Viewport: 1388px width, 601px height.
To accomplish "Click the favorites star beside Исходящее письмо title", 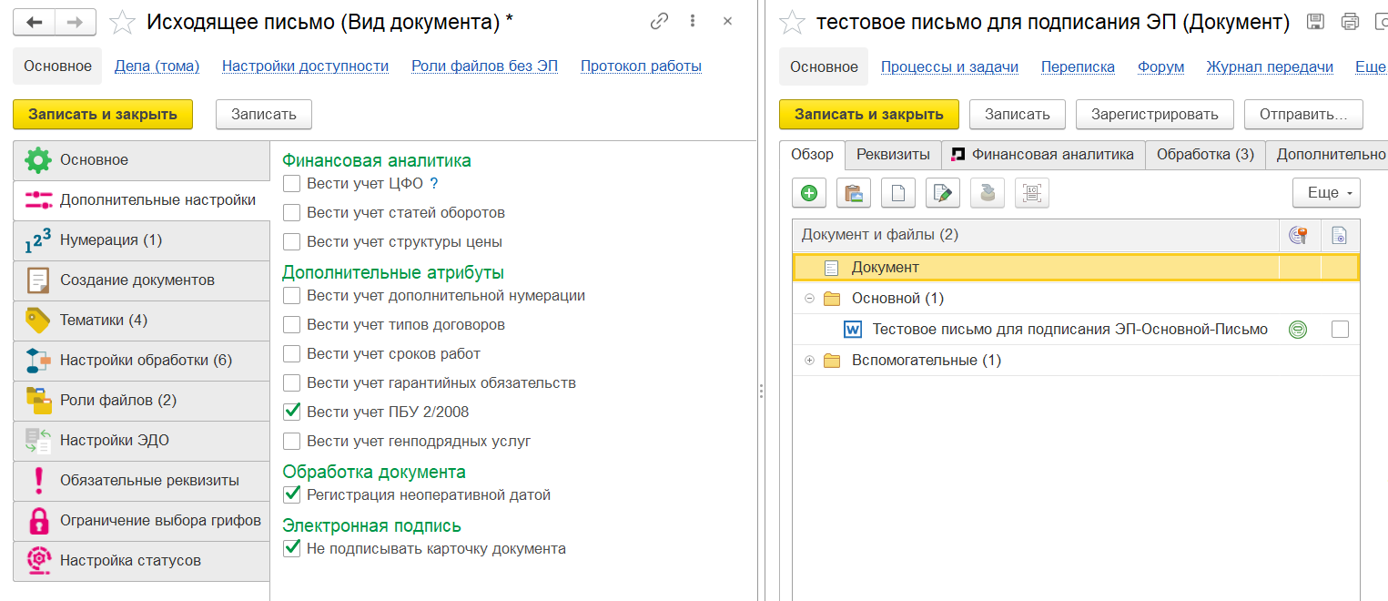I will [x=122, y=22].
